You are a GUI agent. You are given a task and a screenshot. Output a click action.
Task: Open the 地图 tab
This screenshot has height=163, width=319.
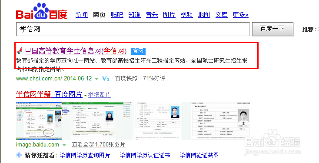[x=204, y=15]
